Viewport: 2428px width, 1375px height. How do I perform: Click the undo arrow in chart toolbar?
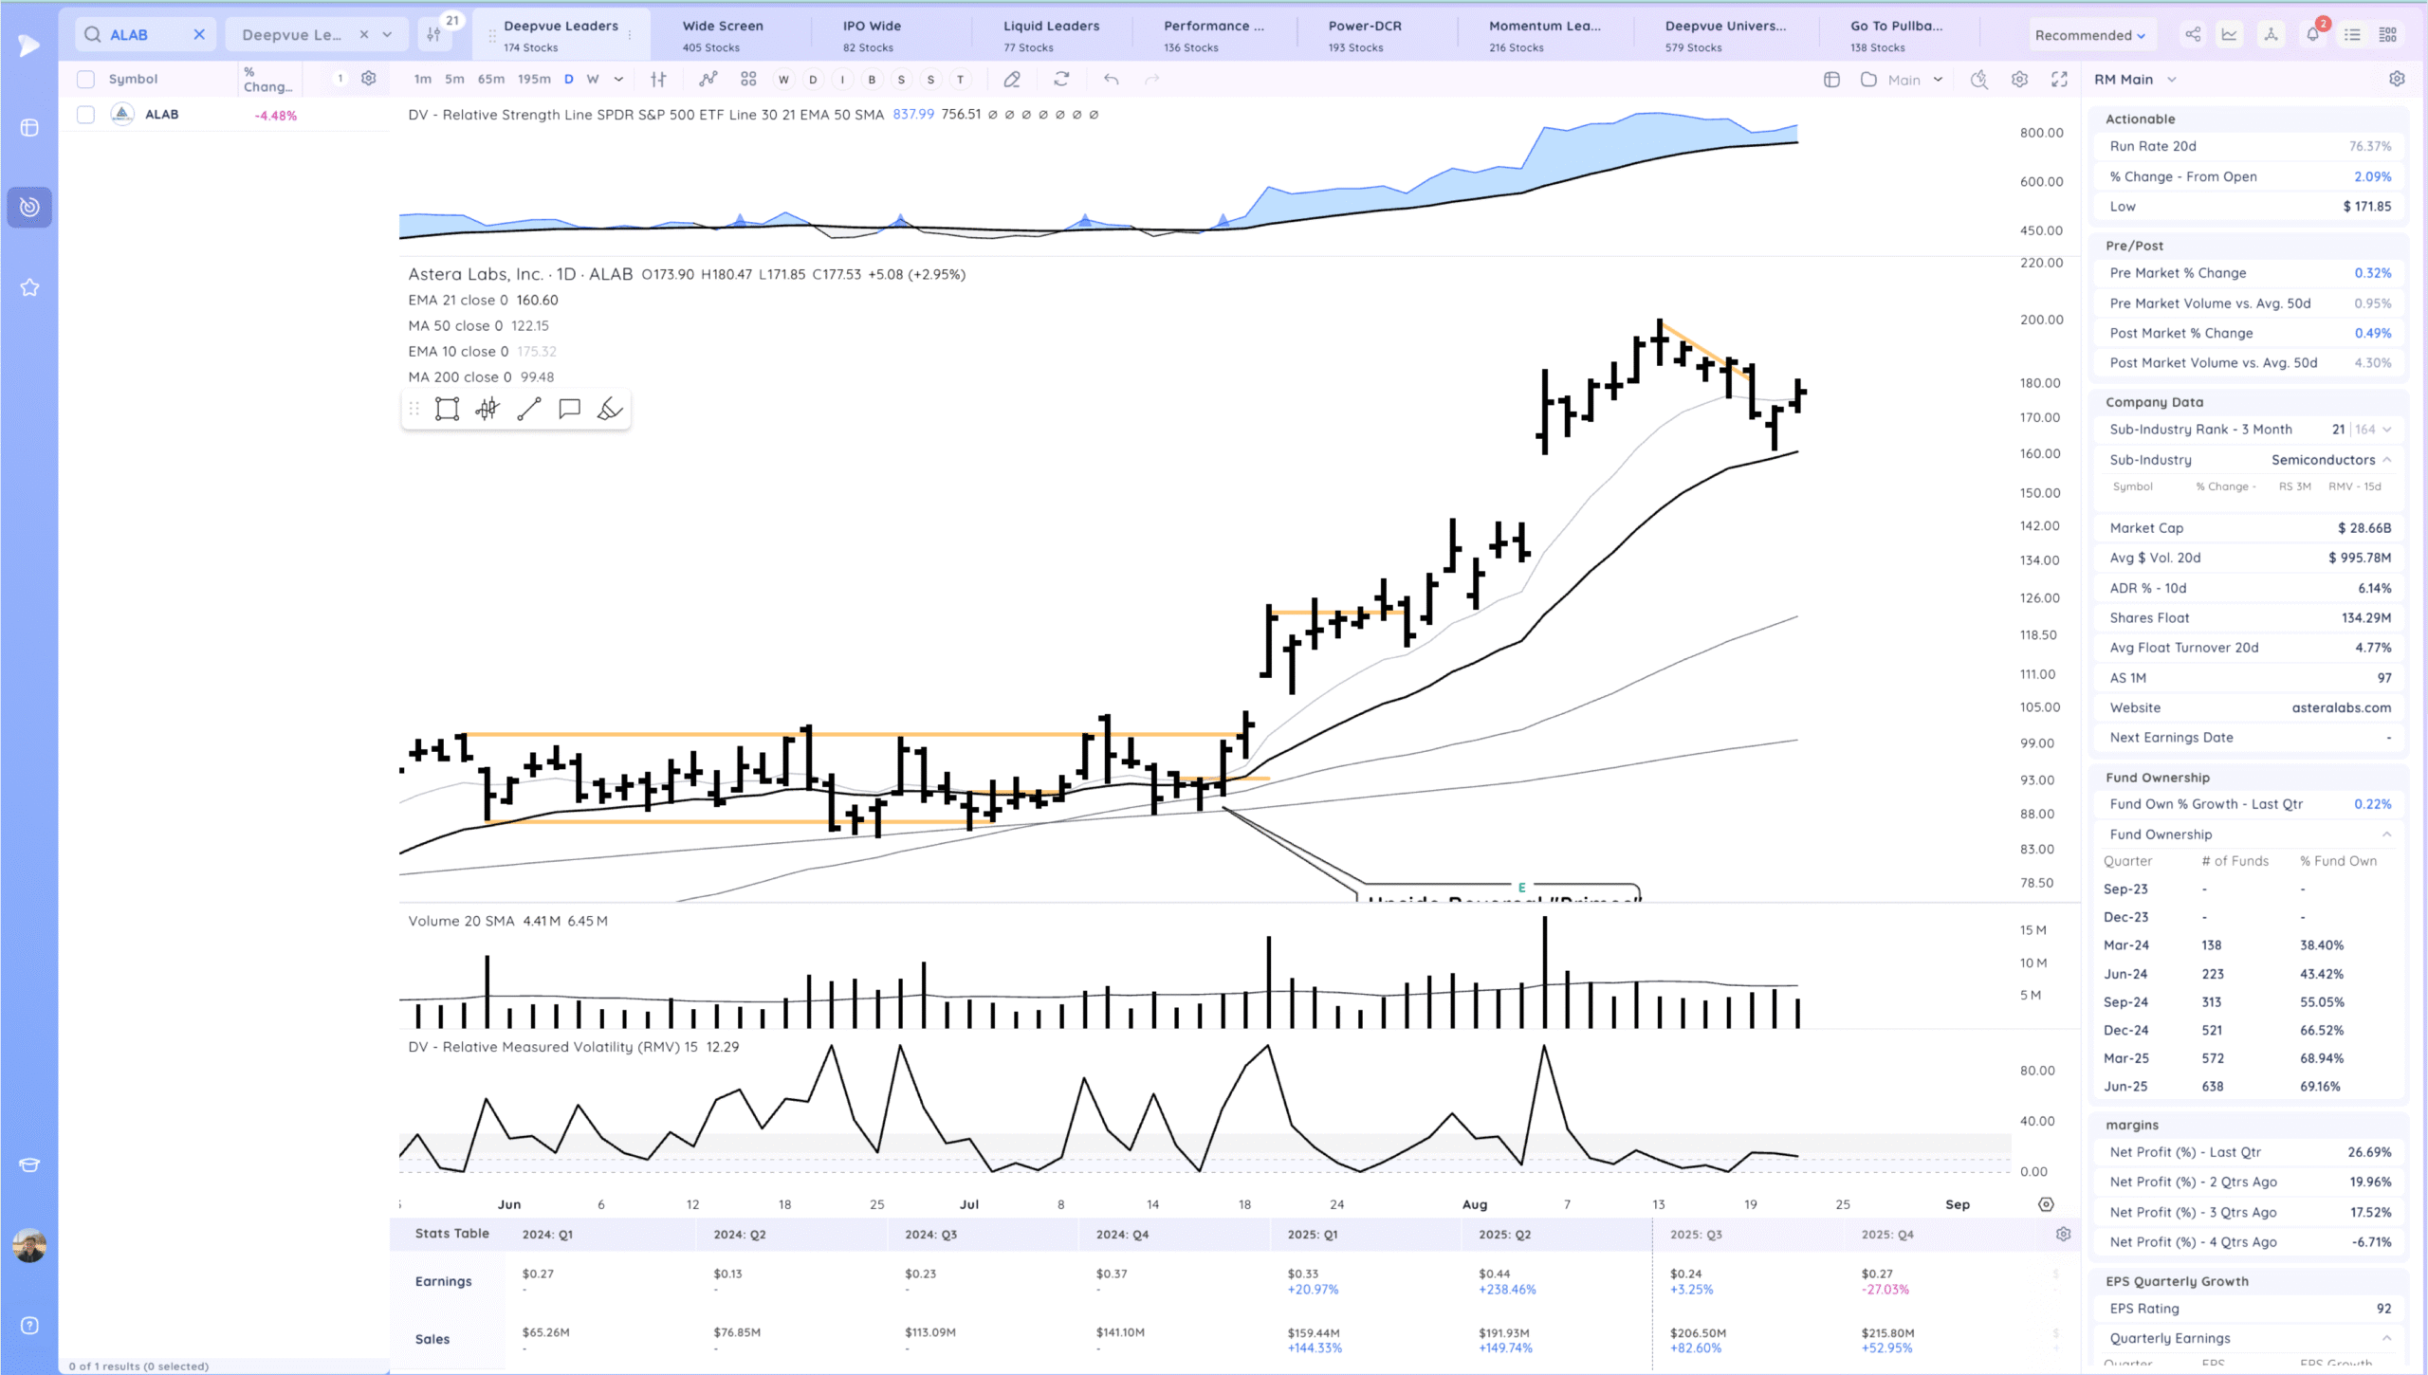coord(1111,80)
